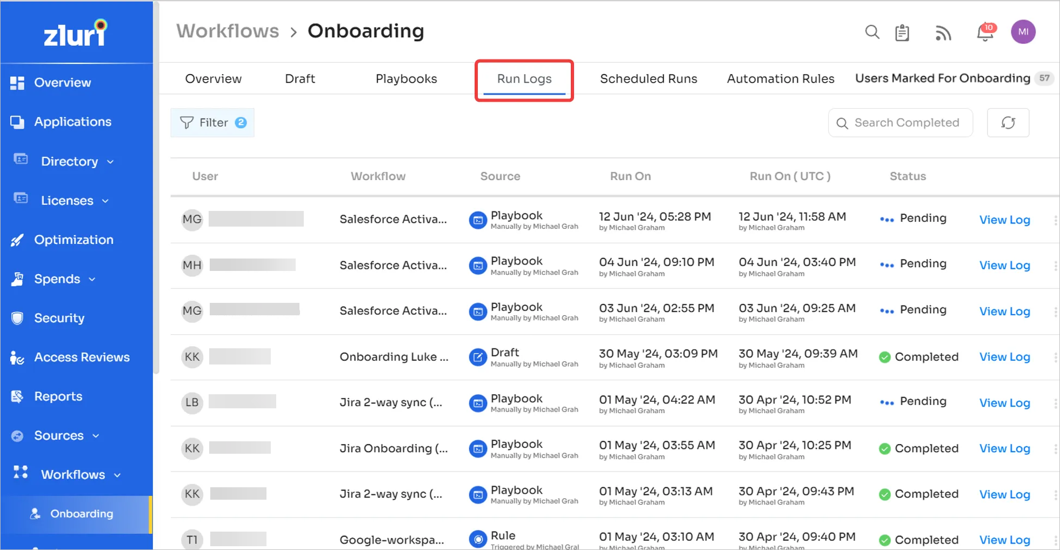Viewport: 1060px width, 550px height.
Task: Click the Access Reviews icon
Action: coord(17,357)
